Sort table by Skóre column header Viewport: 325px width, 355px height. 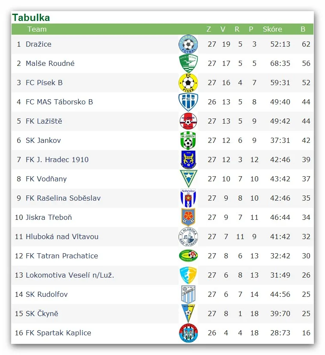click(272, 29)
